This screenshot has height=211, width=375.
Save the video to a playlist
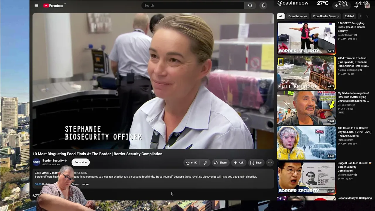tap(256, 163)
